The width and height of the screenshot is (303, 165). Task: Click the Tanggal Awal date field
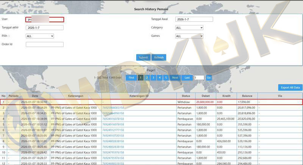point(194,19)
